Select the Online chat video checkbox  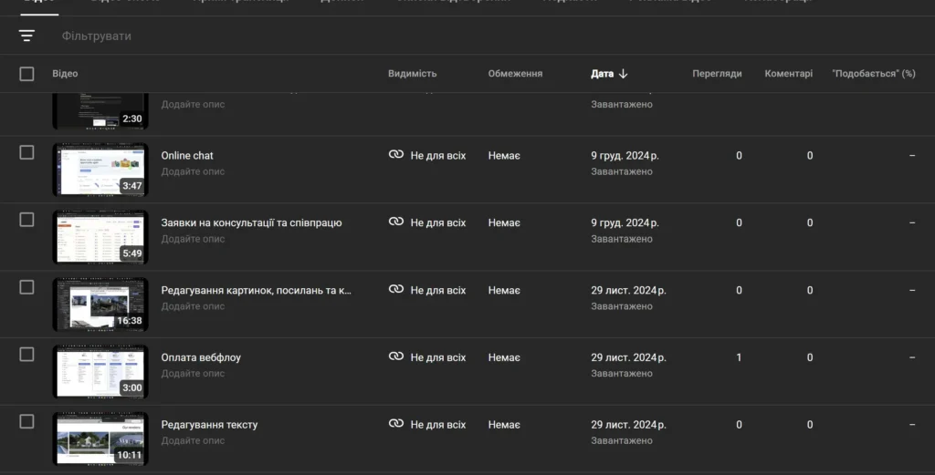(x=26, y=152)
